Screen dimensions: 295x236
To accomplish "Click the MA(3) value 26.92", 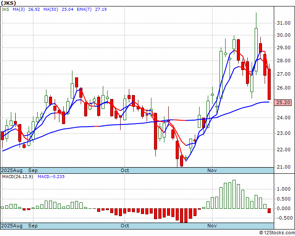I will [x=34, y=9].
